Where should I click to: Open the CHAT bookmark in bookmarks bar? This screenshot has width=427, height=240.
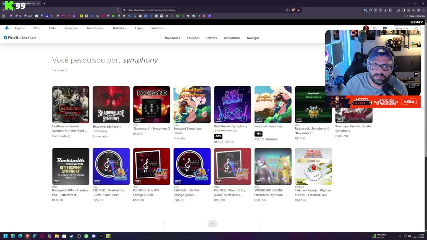pos(28,16)
